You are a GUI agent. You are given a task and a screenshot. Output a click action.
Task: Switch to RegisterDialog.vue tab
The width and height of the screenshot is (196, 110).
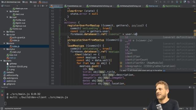click(171, 6)
